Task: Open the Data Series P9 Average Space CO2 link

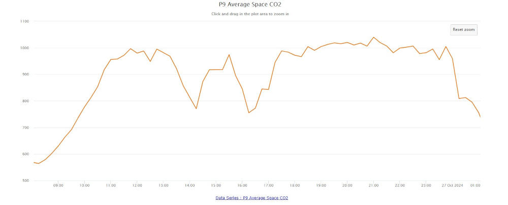Action: (252, 197)
